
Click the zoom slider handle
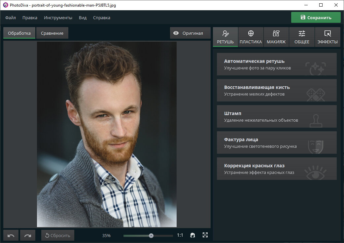click(151, 236)
